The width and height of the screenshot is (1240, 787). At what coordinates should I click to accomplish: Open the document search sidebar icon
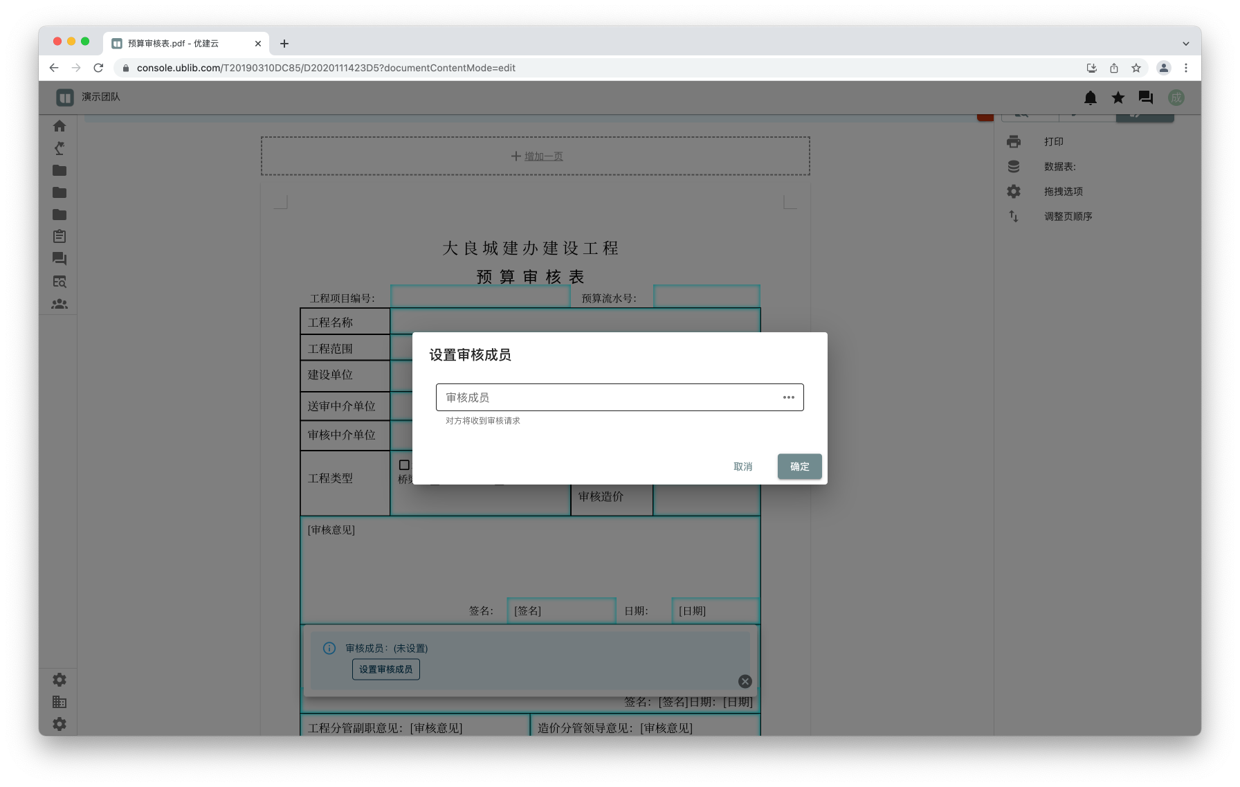tap(60, 282)
